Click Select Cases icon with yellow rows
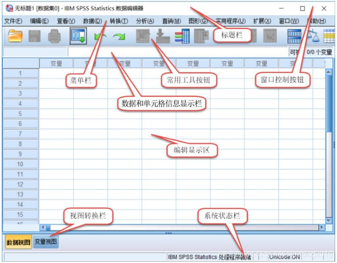 click(x=329, y=36)
